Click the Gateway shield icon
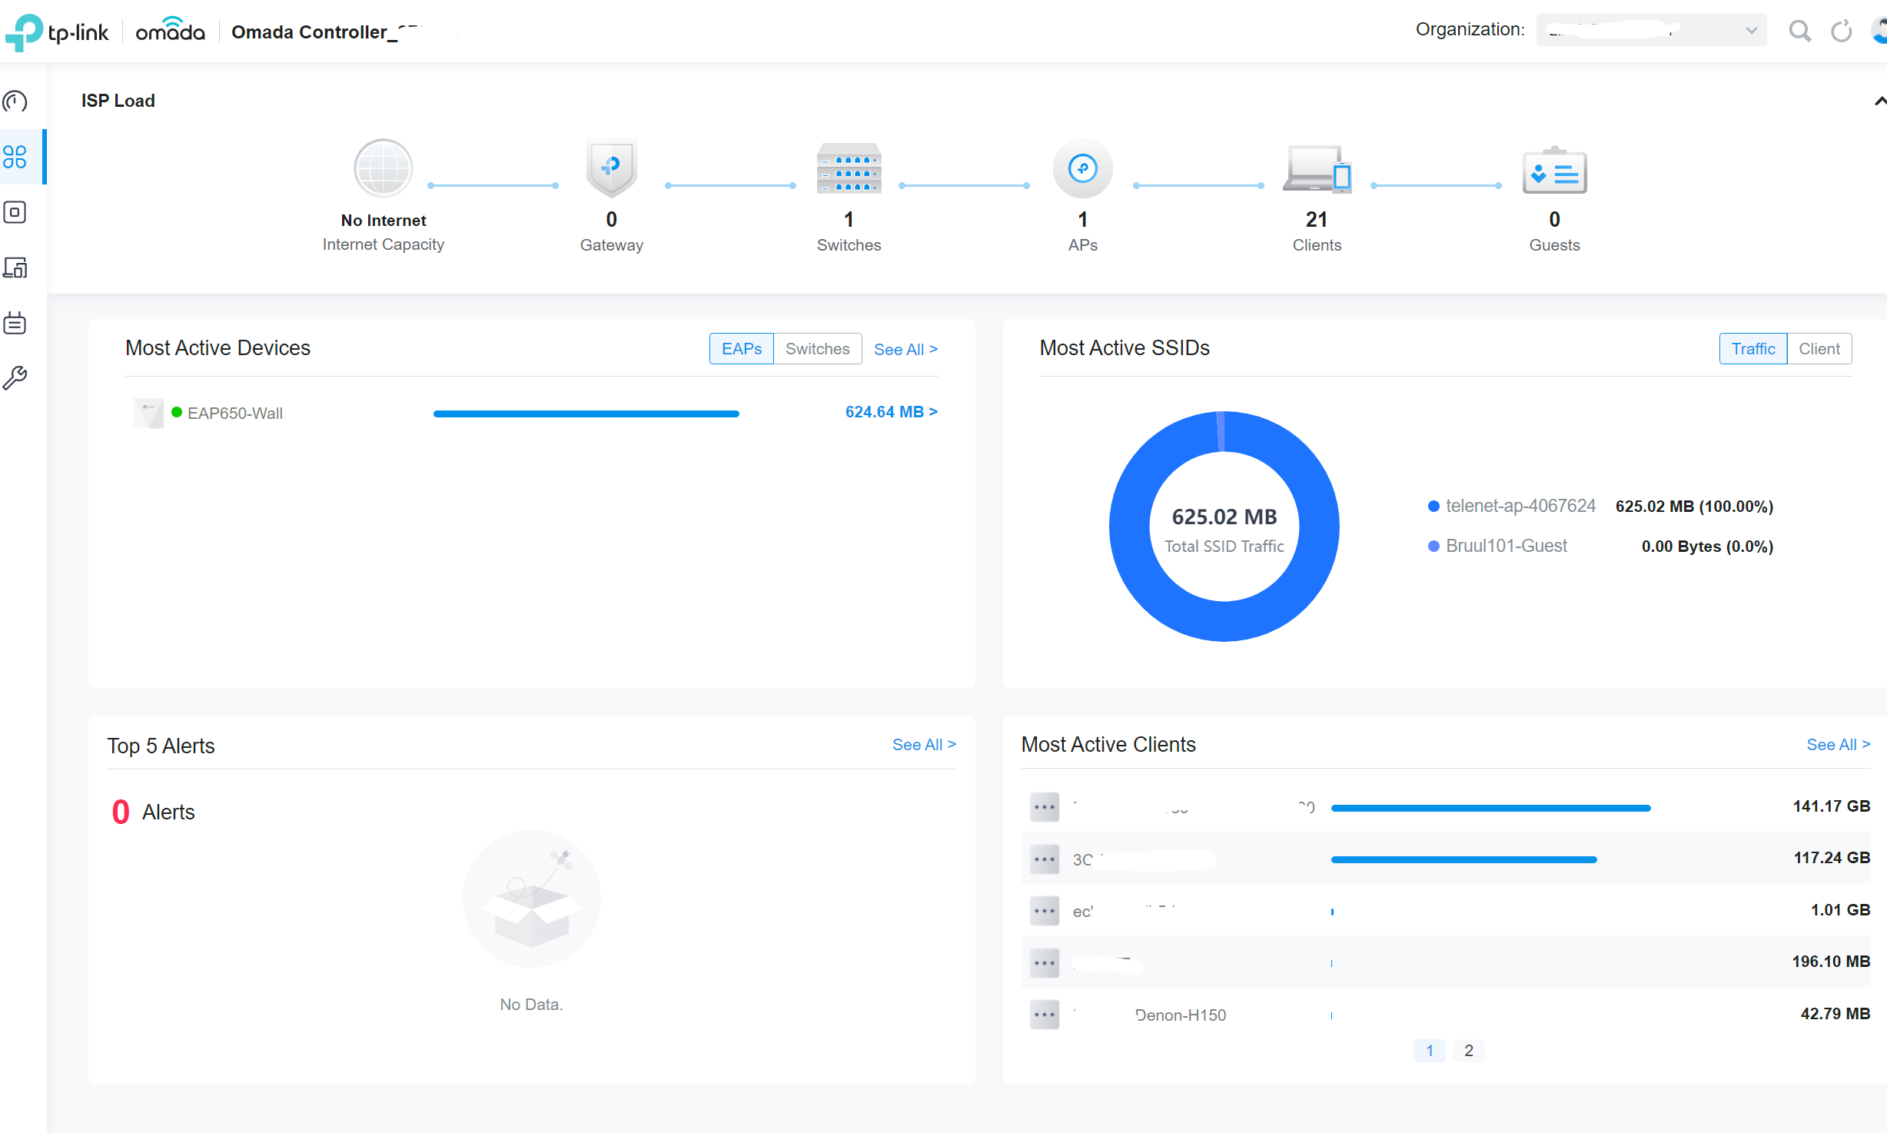1887x1133 pixels. pos(611,168)
